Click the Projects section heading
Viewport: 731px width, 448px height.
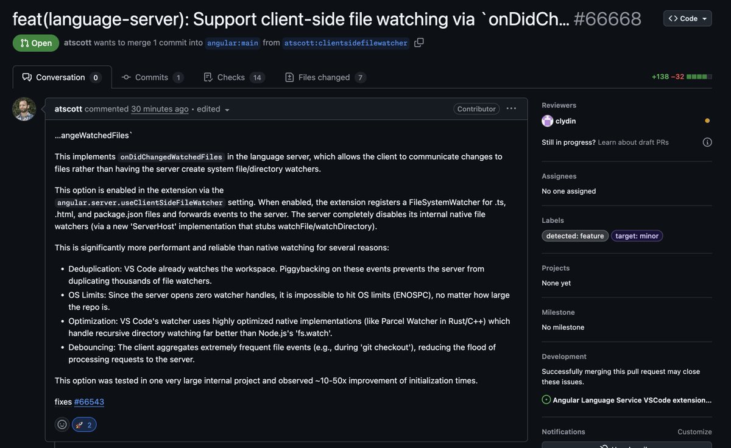click(556, 268)
